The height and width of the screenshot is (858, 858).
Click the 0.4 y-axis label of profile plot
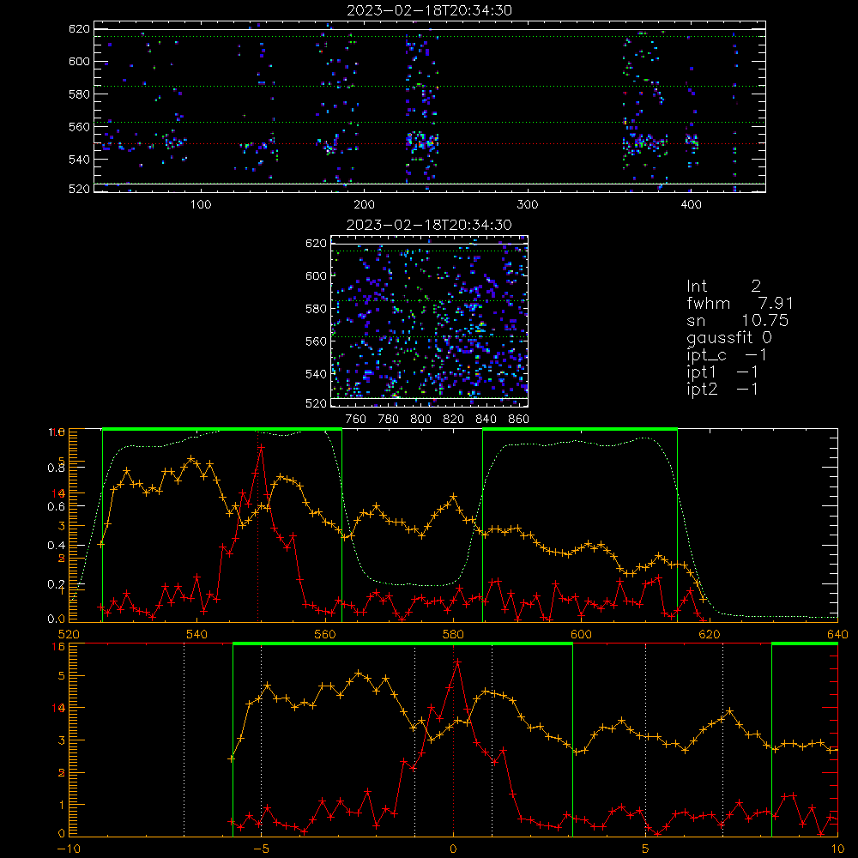(x=57, y=546)
